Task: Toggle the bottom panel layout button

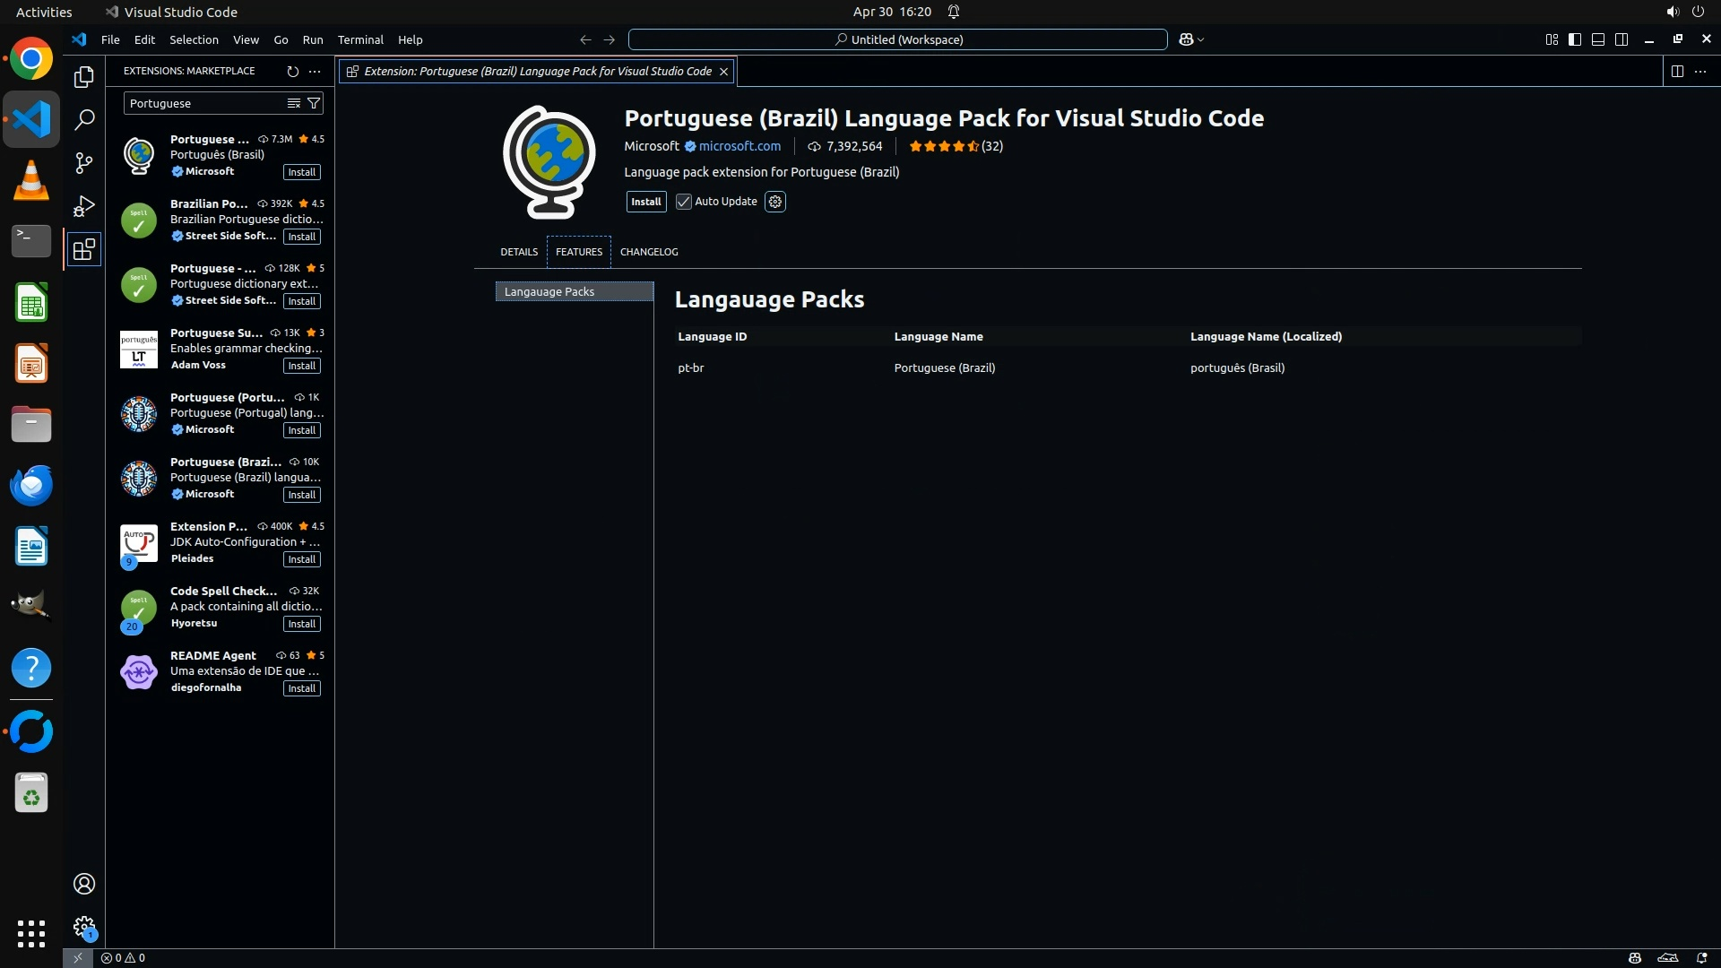Action: (x=1598, y=39)
